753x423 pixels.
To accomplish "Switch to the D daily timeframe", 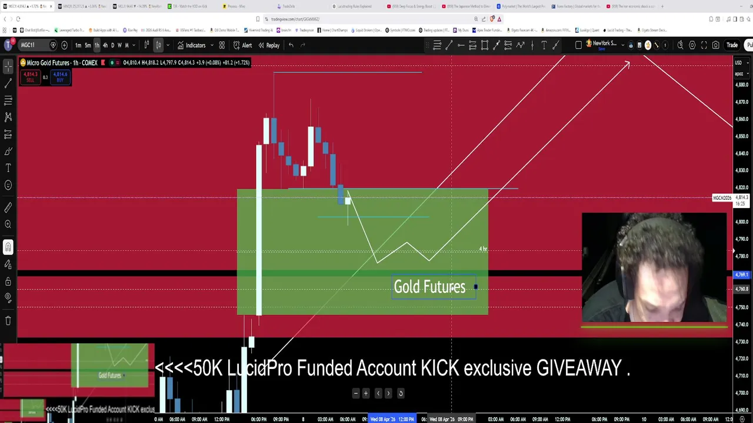I will pos(112,45).
